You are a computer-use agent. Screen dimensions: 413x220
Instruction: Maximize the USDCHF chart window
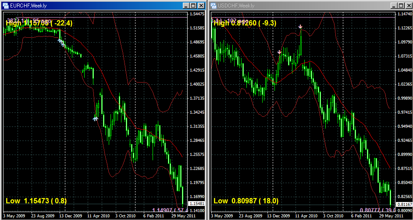coord(401,6)
